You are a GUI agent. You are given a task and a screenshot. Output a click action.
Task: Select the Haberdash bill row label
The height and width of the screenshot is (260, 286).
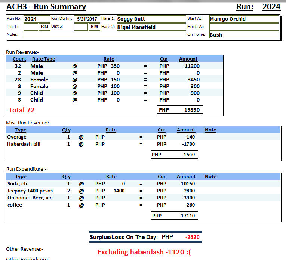click(x=24, y=144)
